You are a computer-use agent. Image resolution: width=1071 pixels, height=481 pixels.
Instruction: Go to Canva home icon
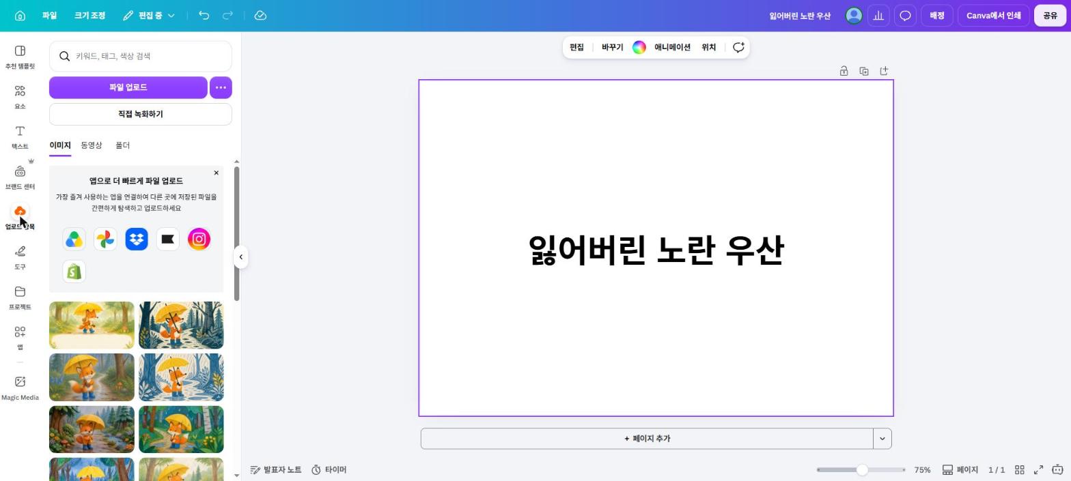[20, 16]
